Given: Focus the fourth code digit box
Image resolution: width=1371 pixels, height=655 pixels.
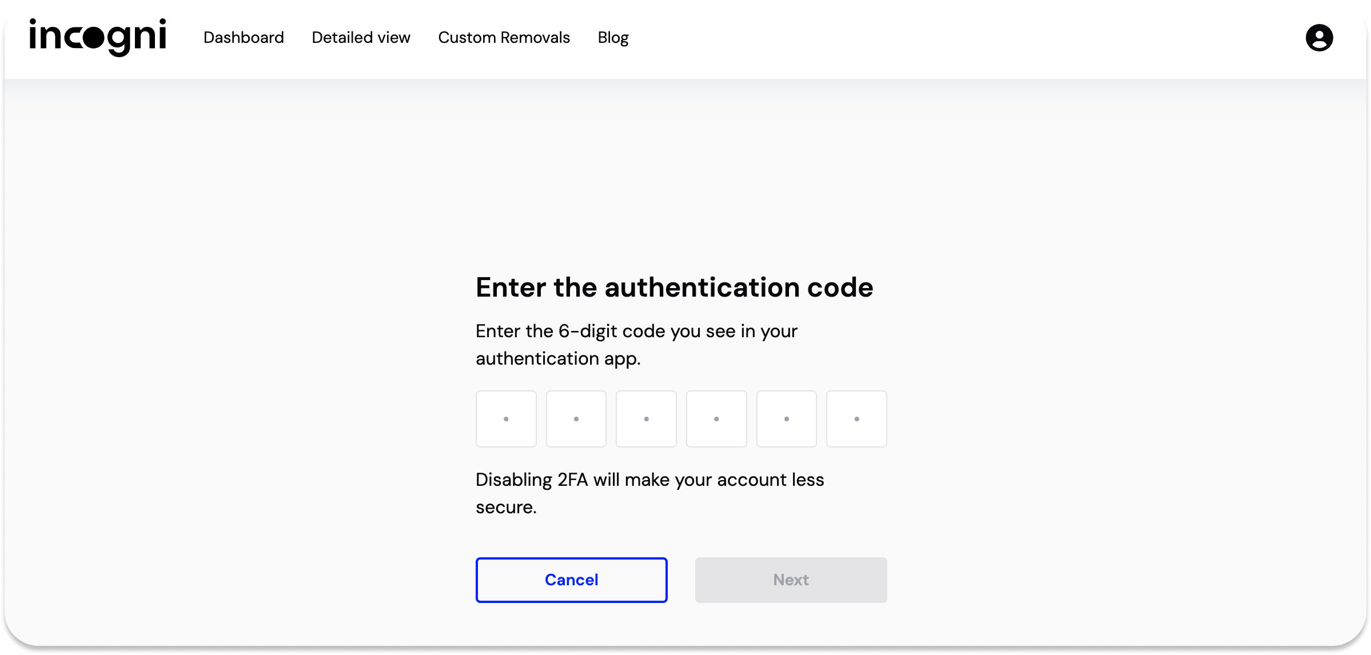Looking at the screenshot, I should [716, 419].
